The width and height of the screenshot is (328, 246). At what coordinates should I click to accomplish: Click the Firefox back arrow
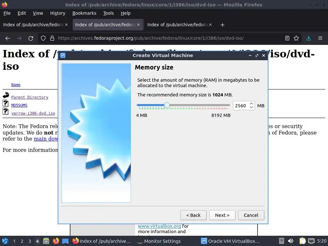[8, 38]
